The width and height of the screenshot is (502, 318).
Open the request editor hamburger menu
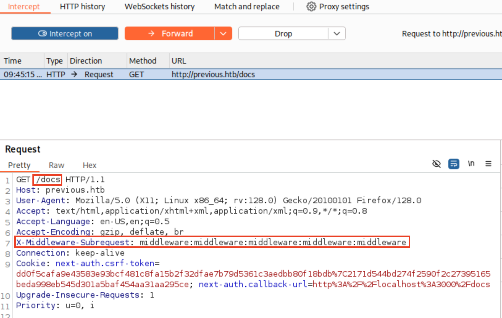coord(488,164)
